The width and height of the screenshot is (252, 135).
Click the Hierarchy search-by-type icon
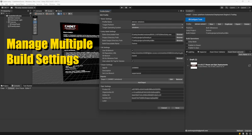pos(30,13)
